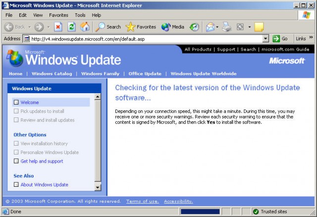
Task: Click the Windows flag throbber icon
Action: click(x=306, y=15)
